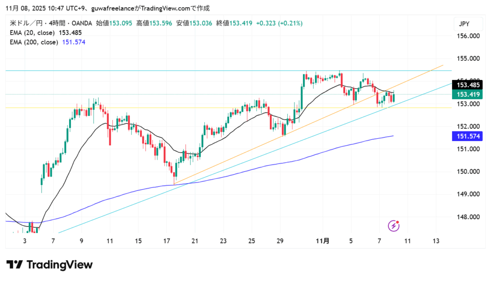Click the TradingView logo icon
The image size is (491, 281).
[15, 265]
